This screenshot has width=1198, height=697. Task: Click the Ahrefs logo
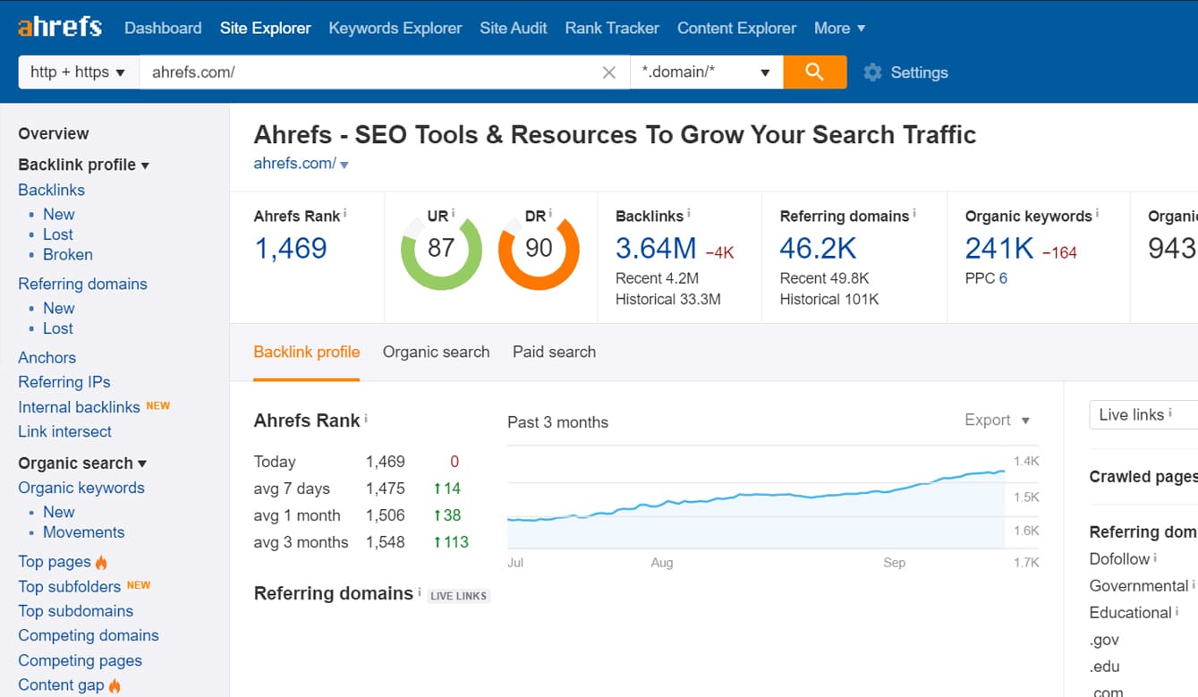point(60,27)
